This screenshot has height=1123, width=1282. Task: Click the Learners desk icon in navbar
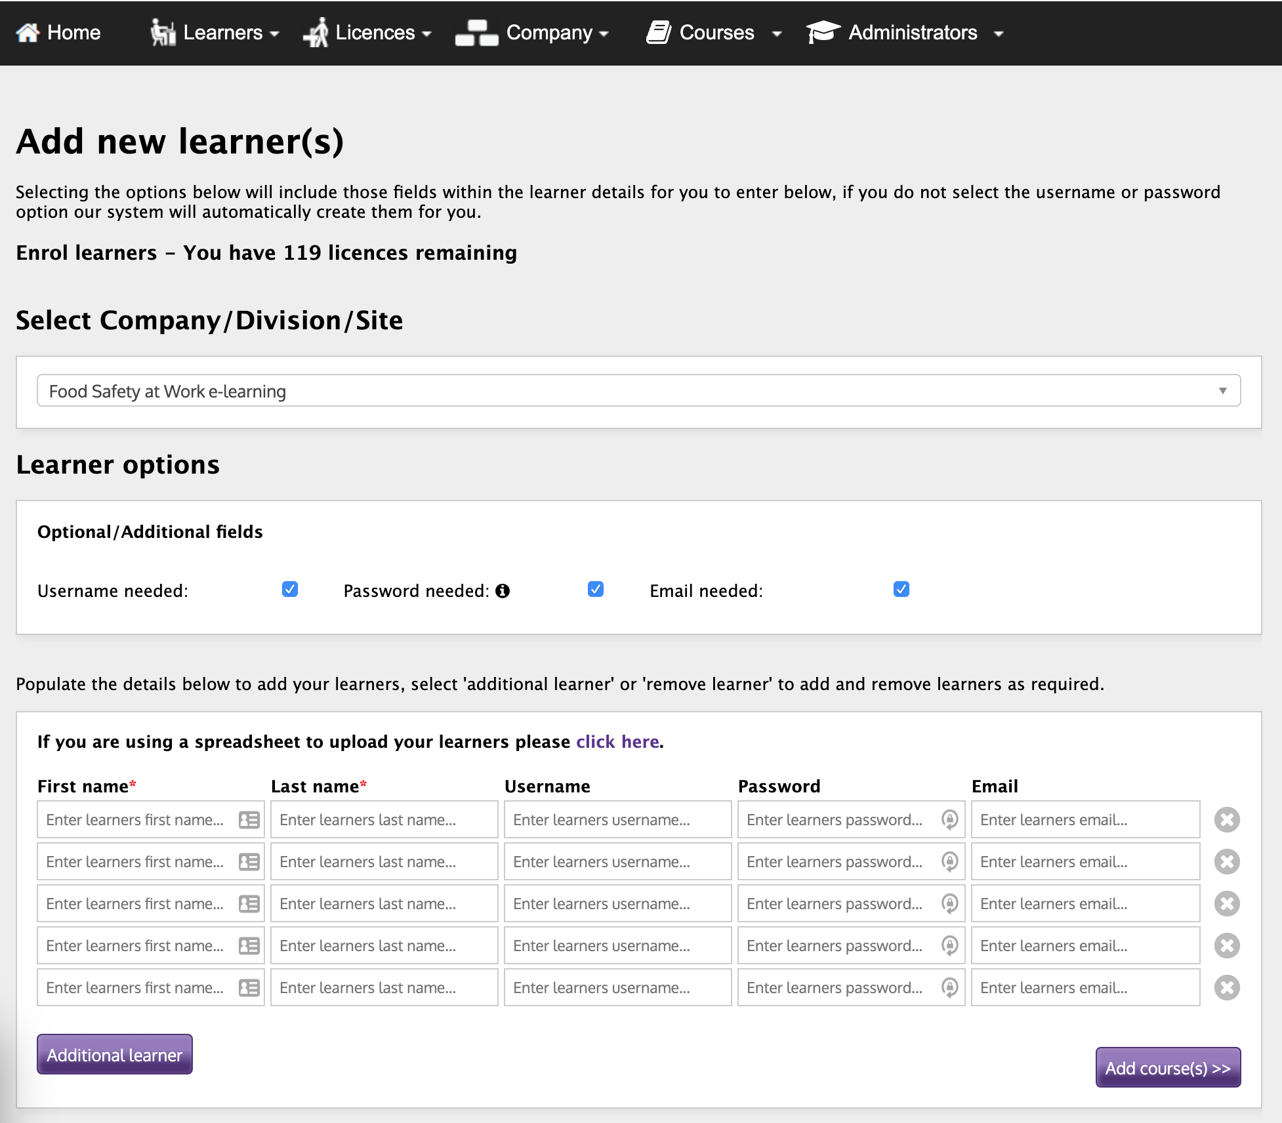[163, 32]
